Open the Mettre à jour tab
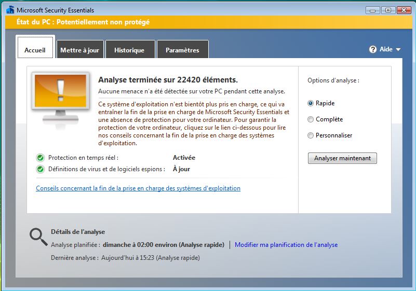Image resolution: width=416 pixels, height=291 pixels. [80, 49]
